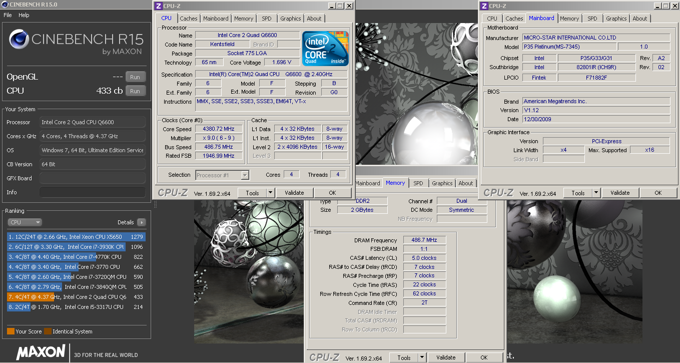The height and width of the screenshot is (363, 680).
Task: Click the GFX Board field
Action: coord(92,178)
